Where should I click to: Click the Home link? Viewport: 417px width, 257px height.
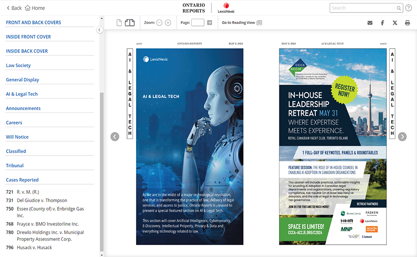point(35,8)
